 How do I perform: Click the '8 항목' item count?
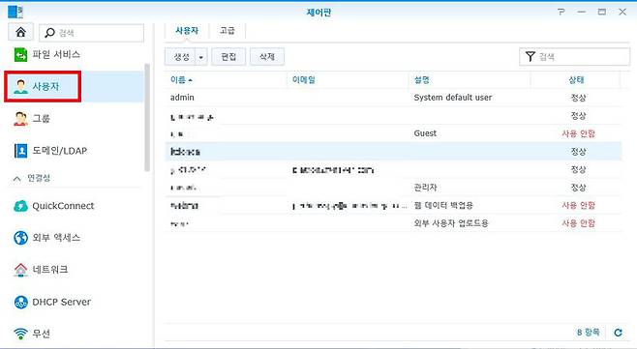point(588,333)
